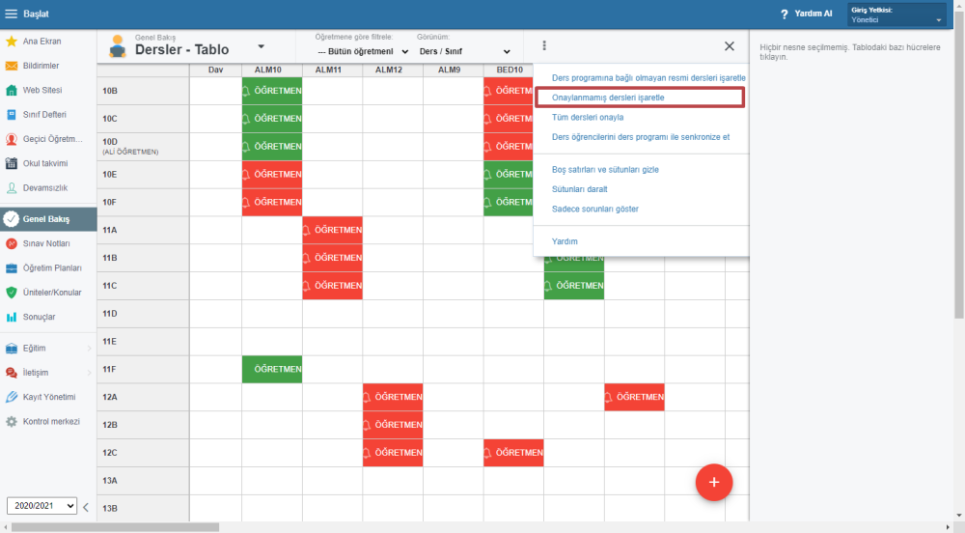Viewport: 965px width, 533px height.
Task: Click the Kontrol merkezi gear icon
Action: [11, 422]
